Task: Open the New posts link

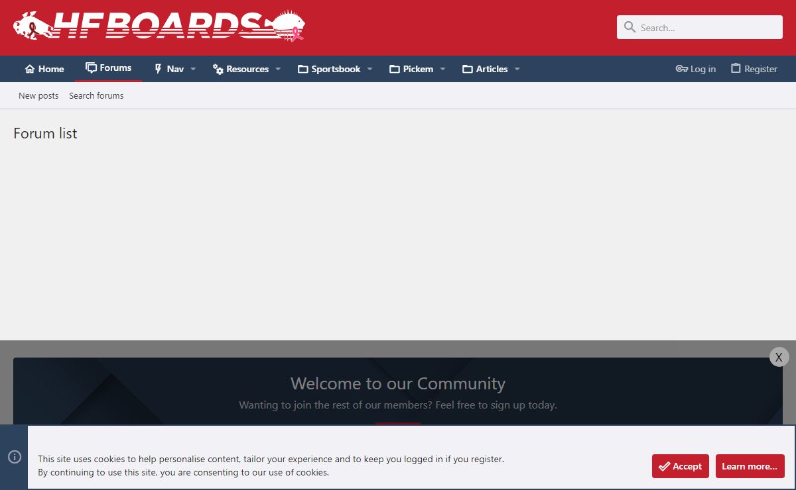Action: tap(38, 95)
